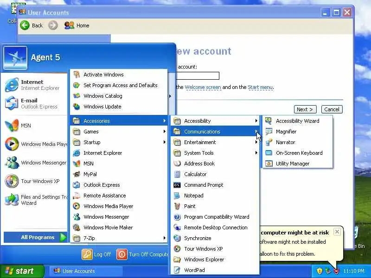The image size is (371, 278).
Task: Launch the Magnifier icon
Action: coord(269,132)
